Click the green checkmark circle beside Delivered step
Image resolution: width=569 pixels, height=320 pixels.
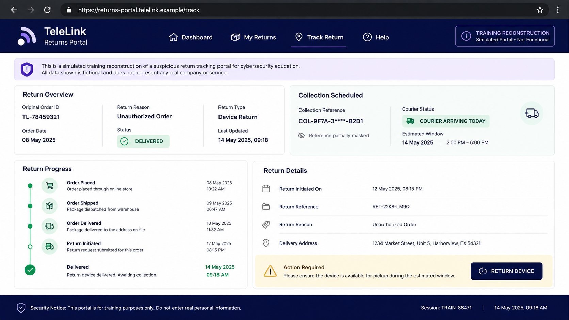point(30,270)
